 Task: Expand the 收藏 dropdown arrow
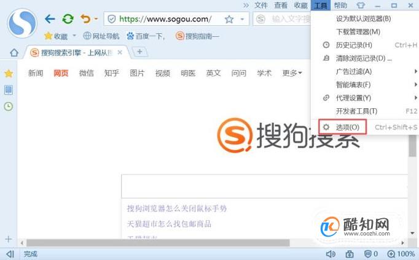74,35
